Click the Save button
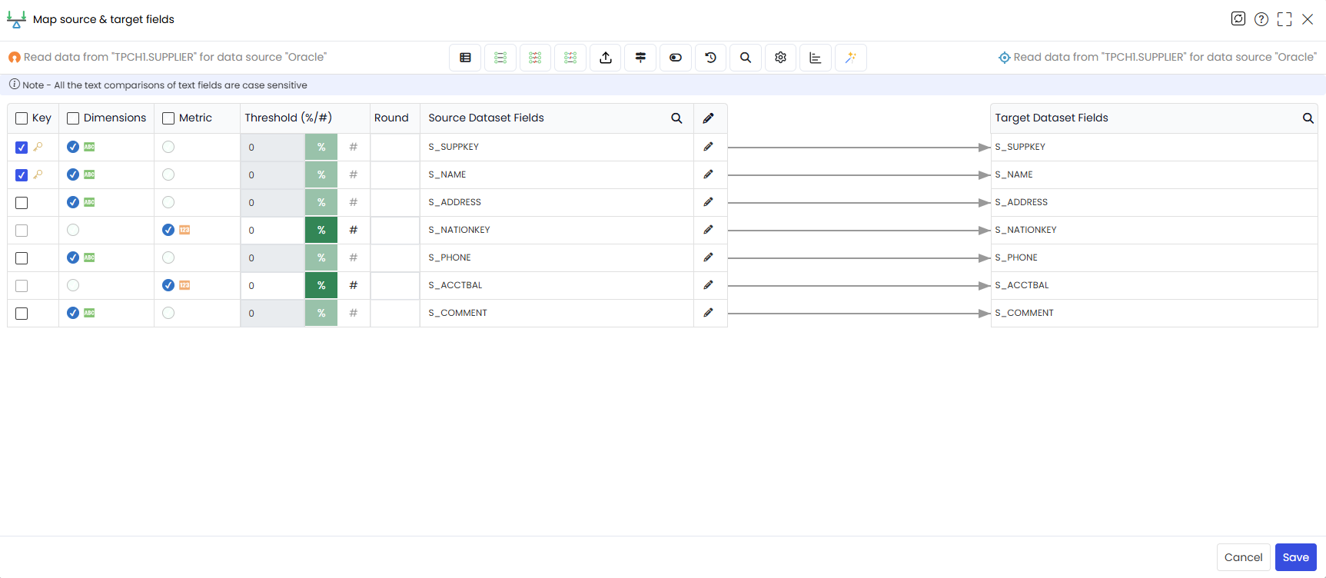The height and width of the screenshot is (578, 1326). 1295,557
